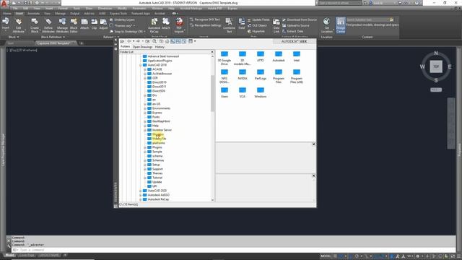Click the Insert block ribbon icon
462x260 pixels.
pyautogui.click(x=6, y=24)
